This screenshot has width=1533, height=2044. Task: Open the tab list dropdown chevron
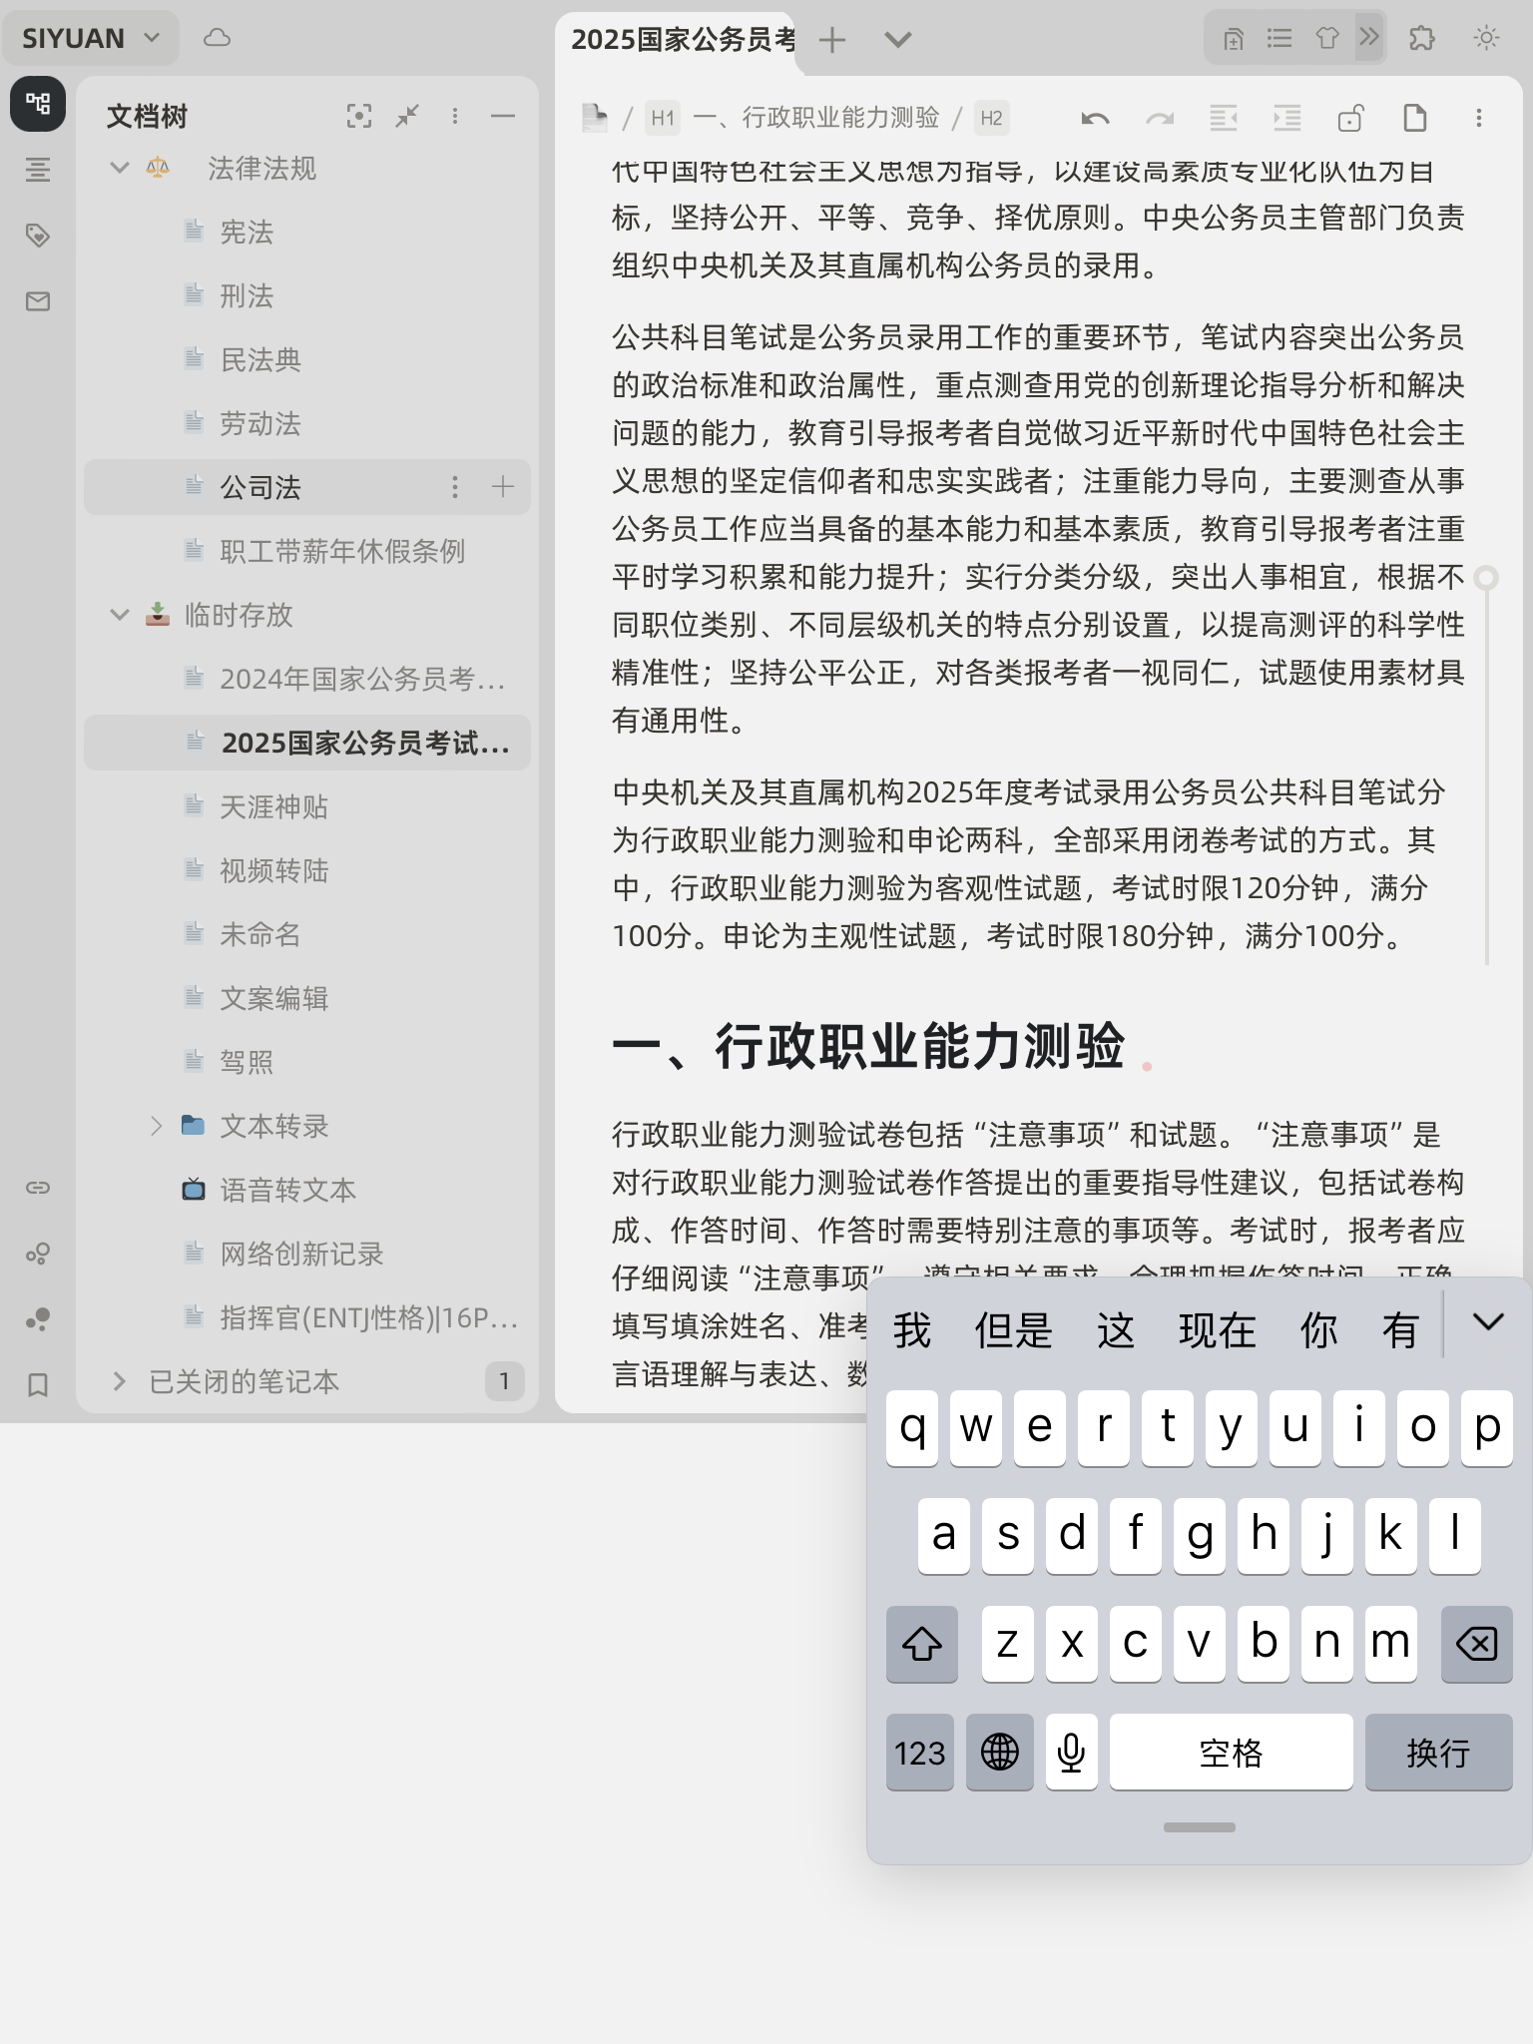pos(898,40)
